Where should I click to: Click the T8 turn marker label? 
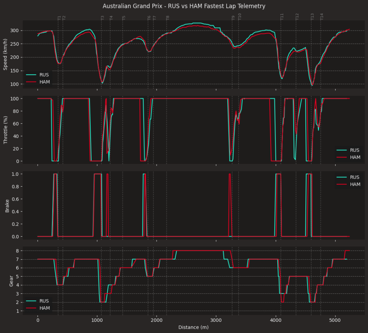[167, 18]
